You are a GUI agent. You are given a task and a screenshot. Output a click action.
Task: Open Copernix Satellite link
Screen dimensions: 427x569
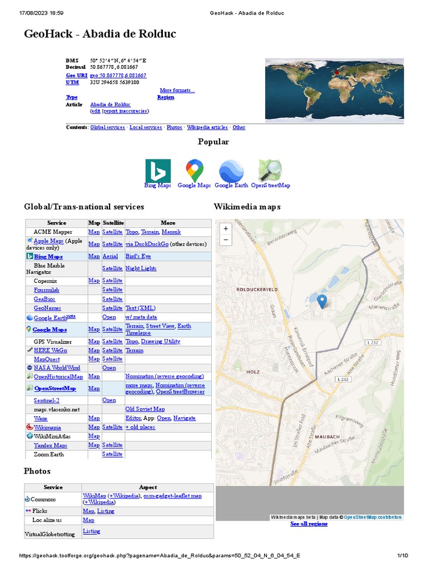pyautogui.click(x=112, y=281)
